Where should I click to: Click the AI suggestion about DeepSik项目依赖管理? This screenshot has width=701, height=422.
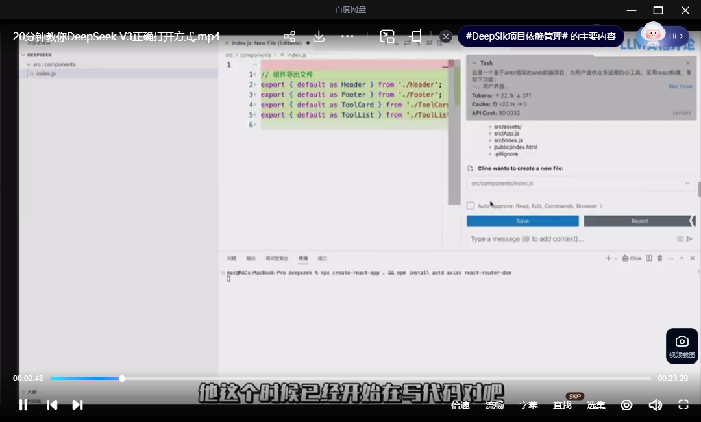(x=541, y=36)
